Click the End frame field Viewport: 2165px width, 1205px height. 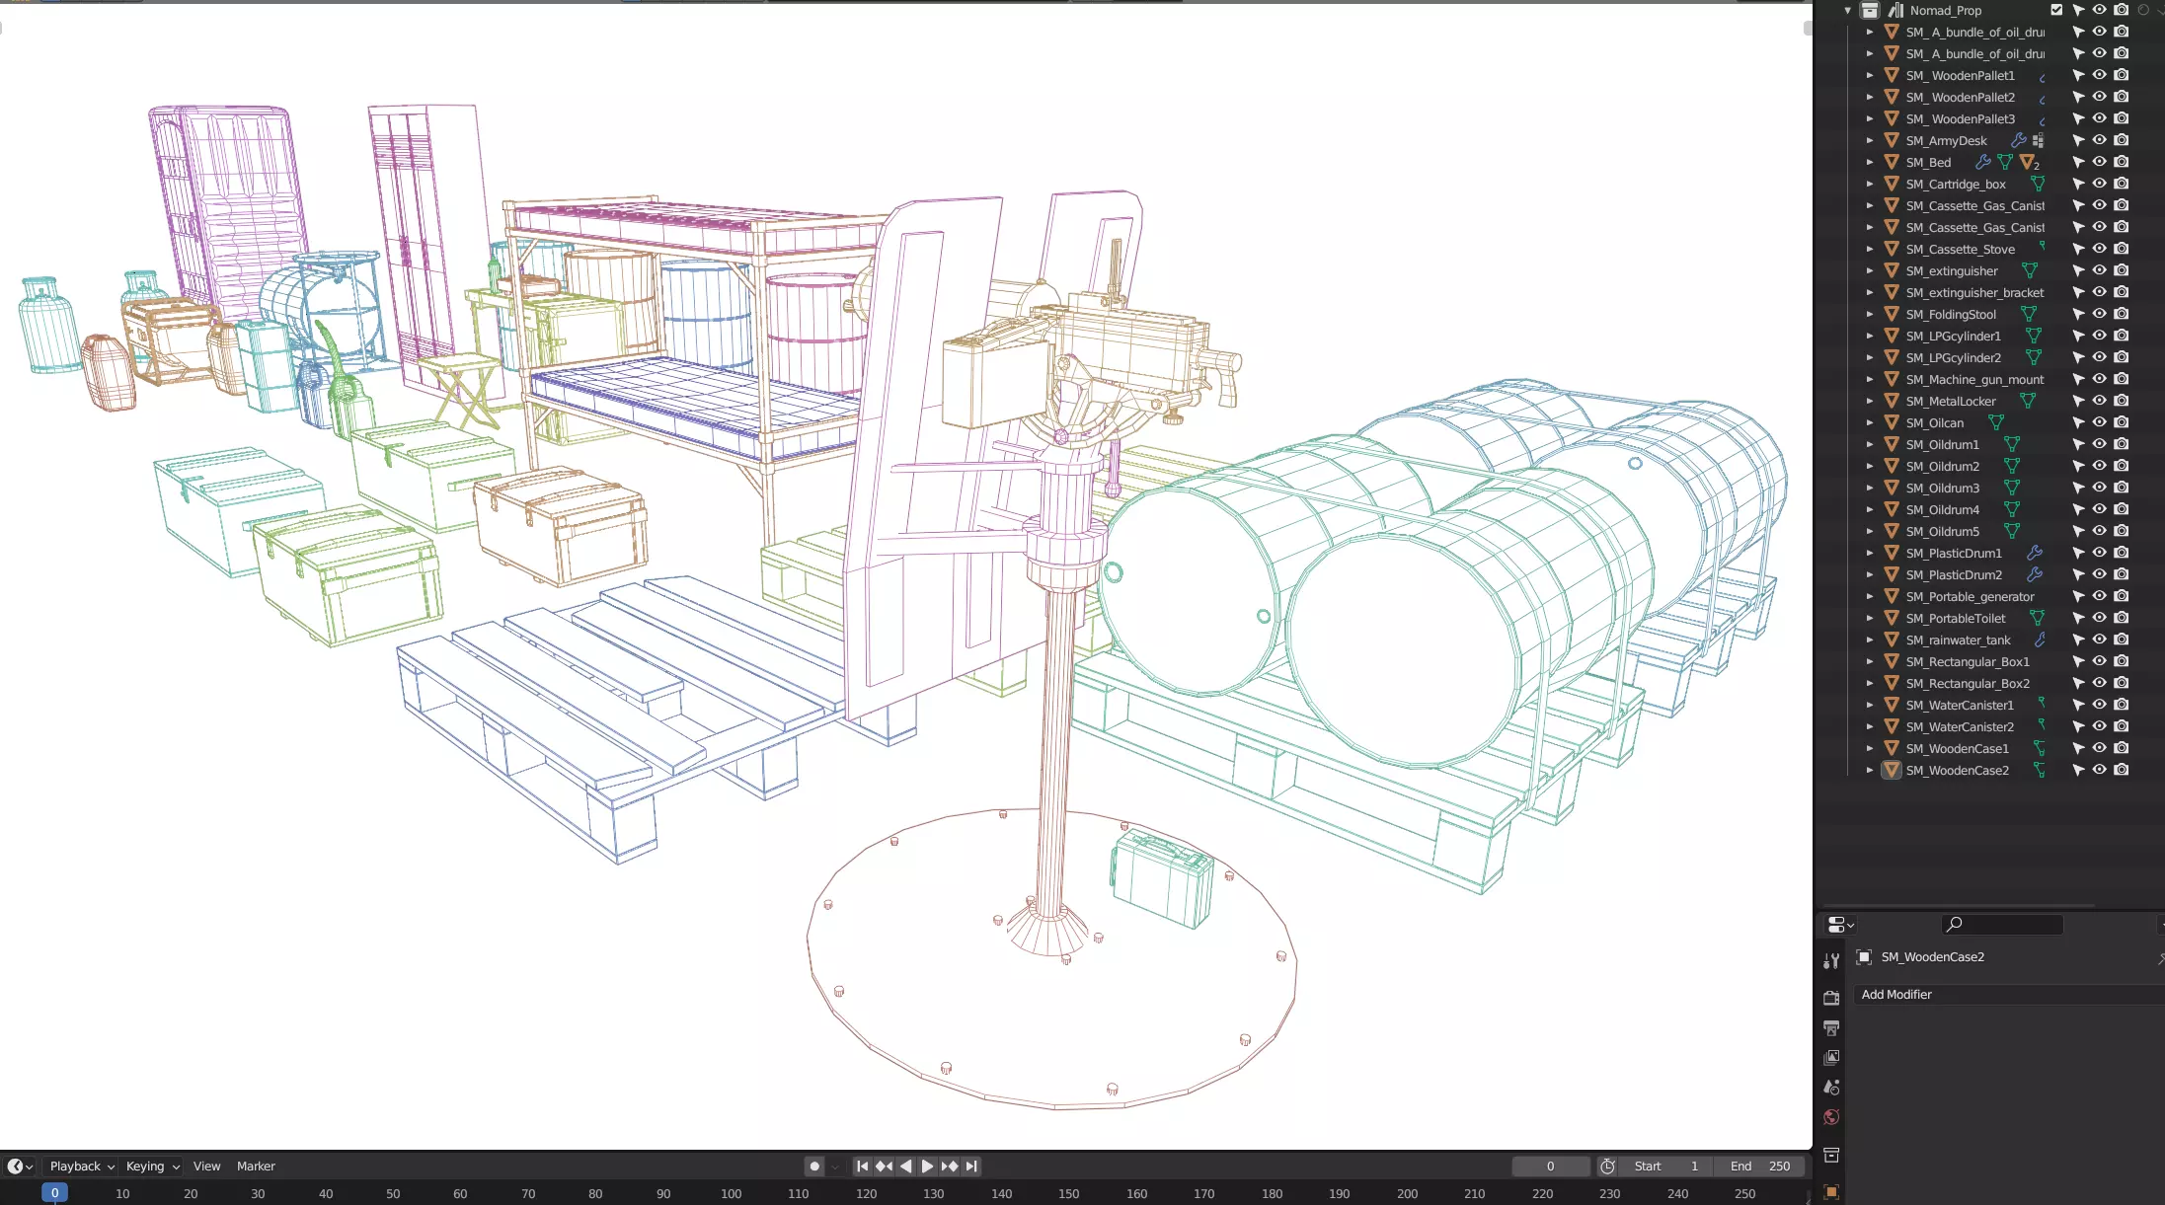coord(1762,1167)
